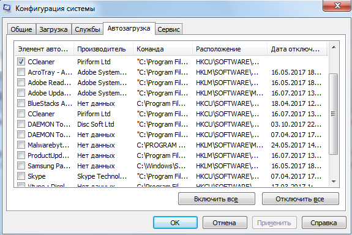This screenshot has height=235, width=352.
Task: Click the Включить все button
Action: tap(217, 199)
